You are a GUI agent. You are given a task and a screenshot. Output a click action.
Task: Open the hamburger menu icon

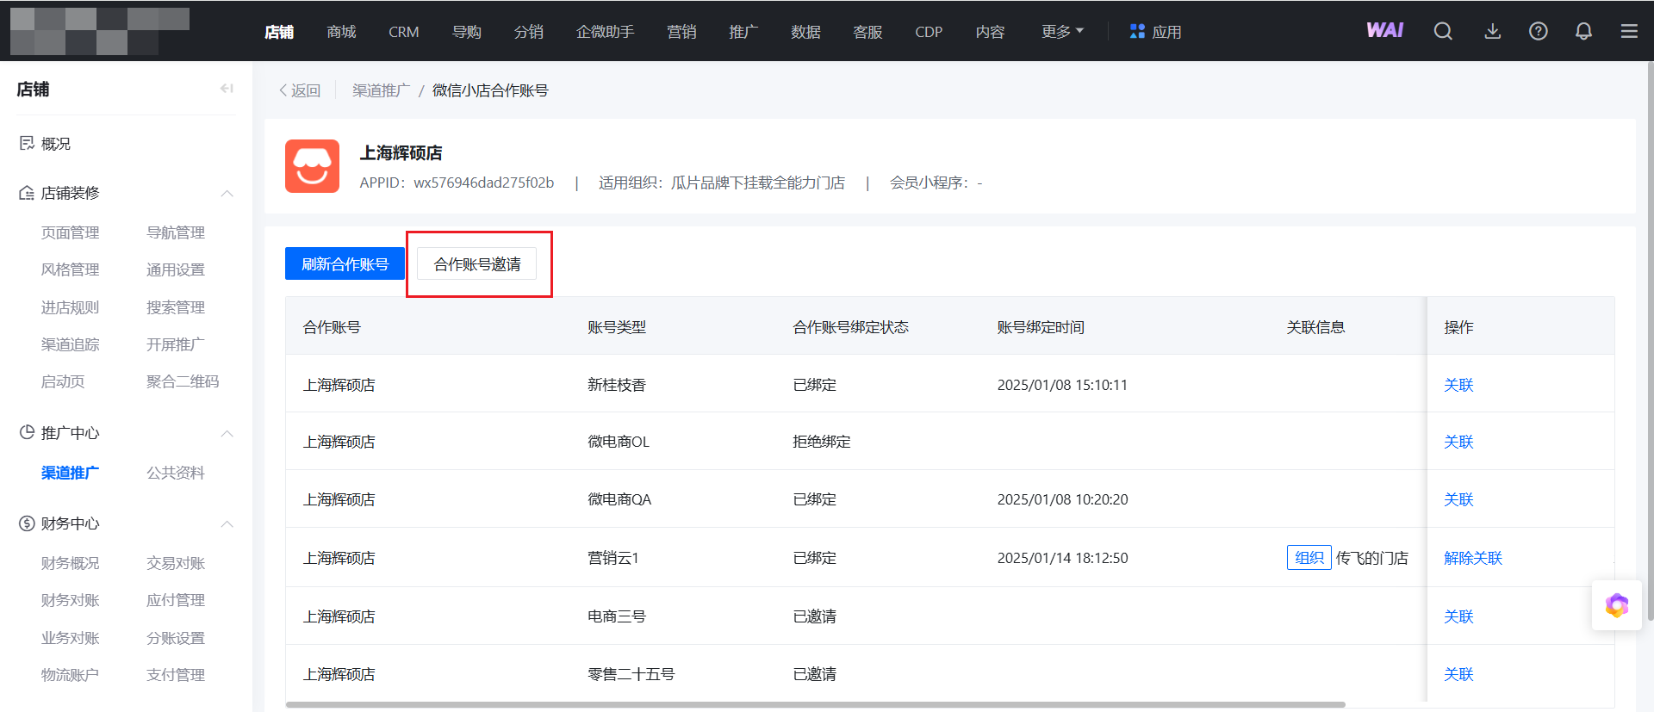(1629, 32)
